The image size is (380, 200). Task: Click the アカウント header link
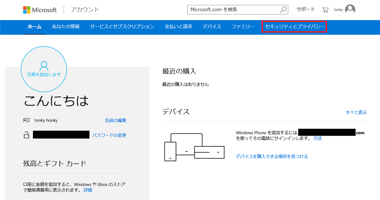click(85, 10)
